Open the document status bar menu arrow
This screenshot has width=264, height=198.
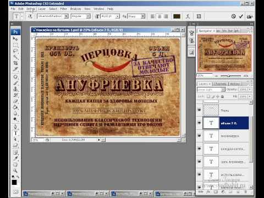click(99, 140)
